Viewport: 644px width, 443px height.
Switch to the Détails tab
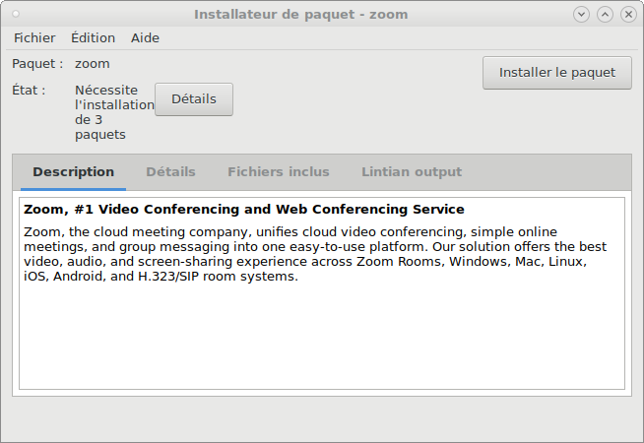pyautogui.click(x=171, y=172)
